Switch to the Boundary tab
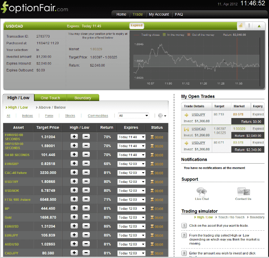This screenshot has width=269, height=258. (x=83, y=97)
